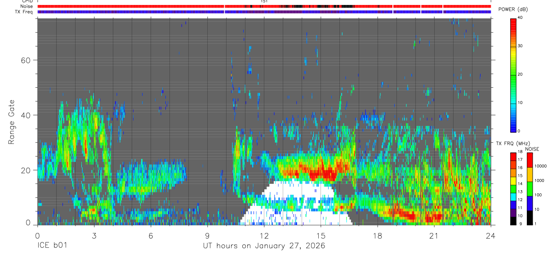
Task: Click the 40 tick on Range Gate axis
Action: (27, 115)
